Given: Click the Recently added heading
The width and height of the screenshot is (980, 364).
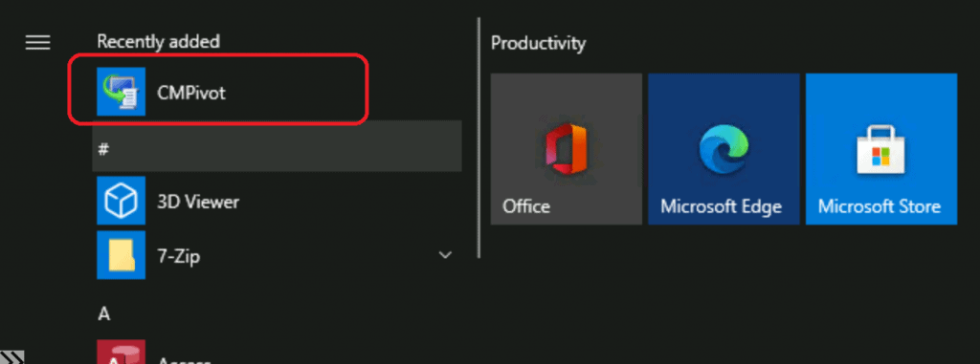Looking at the screenshot, I should coord(158,42).
